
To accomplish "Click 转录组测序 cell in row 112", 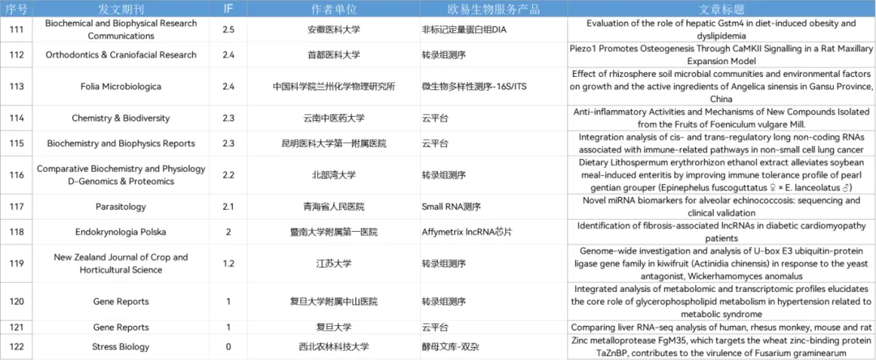I will (493, 54).
